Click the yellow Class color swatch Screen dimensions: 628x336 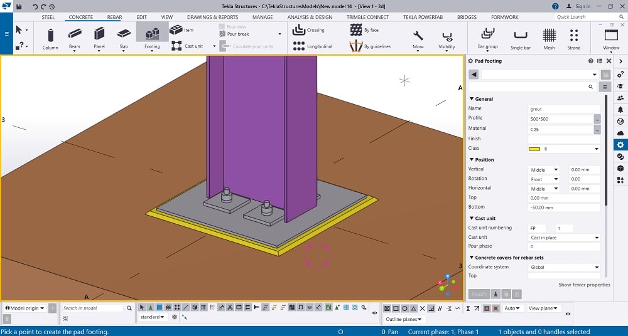pos(535,149)
